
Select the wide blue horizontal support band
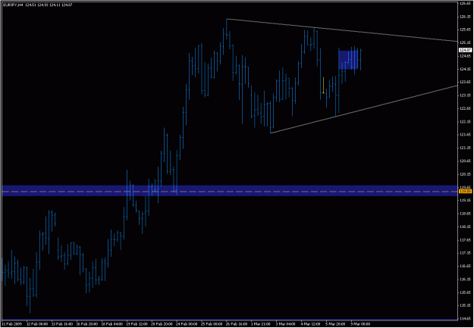click(229, 191)
